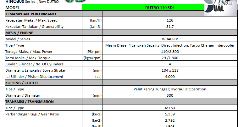Click the TRANSMISI / TRANSMISSION section header
Screen dimensions: 243x127
[30, 102]
